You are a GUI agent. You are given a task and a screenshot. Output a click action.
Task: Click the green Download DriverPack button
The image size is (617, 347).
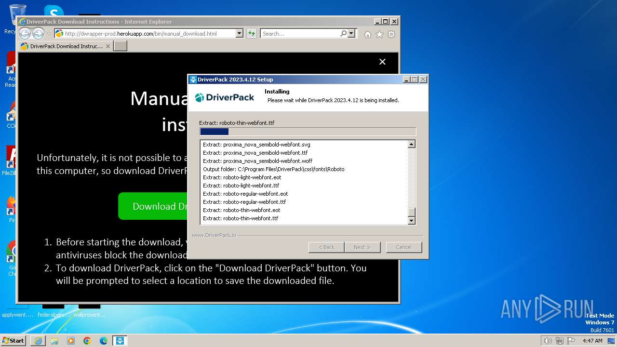tap(153, 206)
